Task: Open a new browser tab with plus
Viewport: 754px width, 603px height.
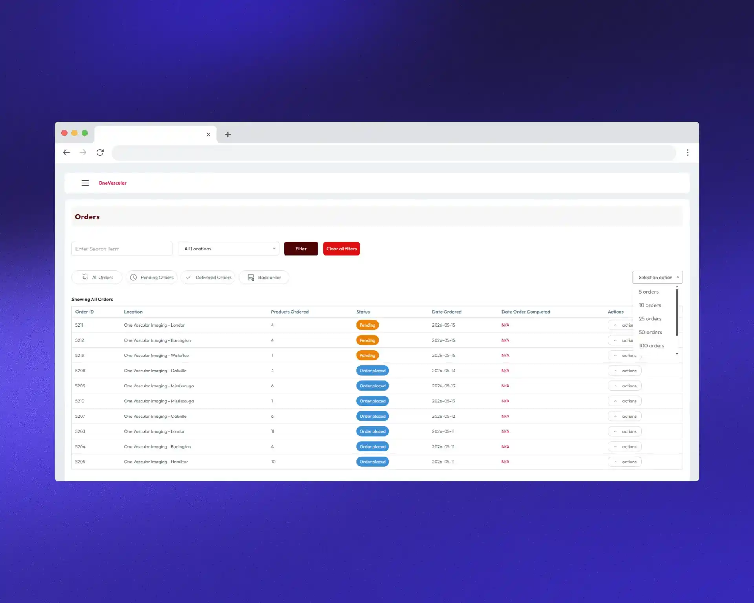Action: point(228,135)
